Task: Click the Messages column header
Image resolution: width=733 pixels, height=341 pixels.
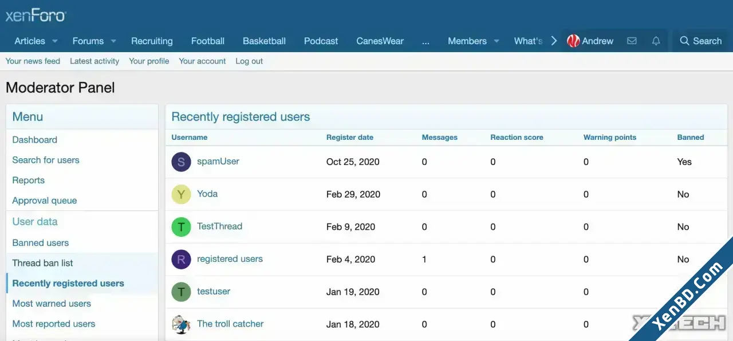Action: point(440,138)
